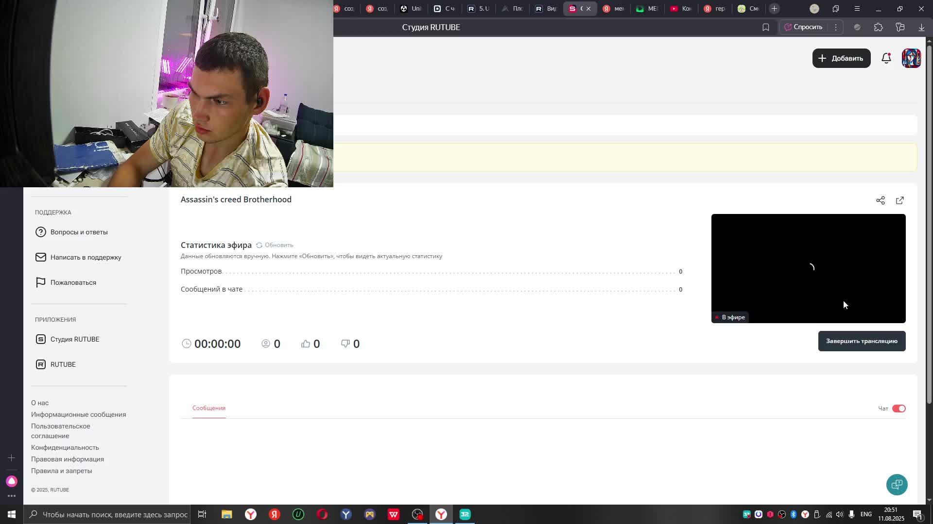Open the Добавить menu
933x524 pixels.
pos(841,58)
